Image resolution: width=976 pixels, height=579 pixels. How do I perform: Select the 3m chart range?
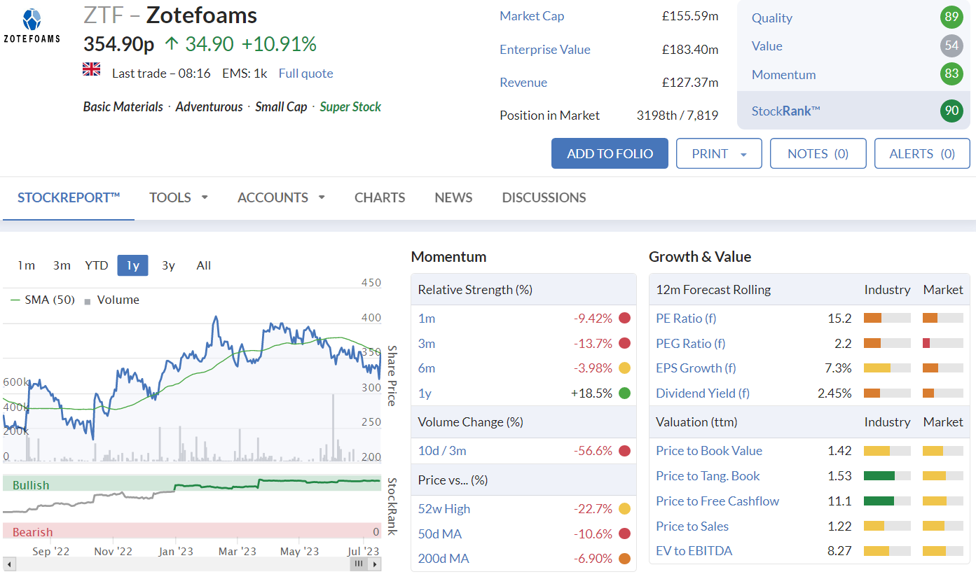pos(62,265)
